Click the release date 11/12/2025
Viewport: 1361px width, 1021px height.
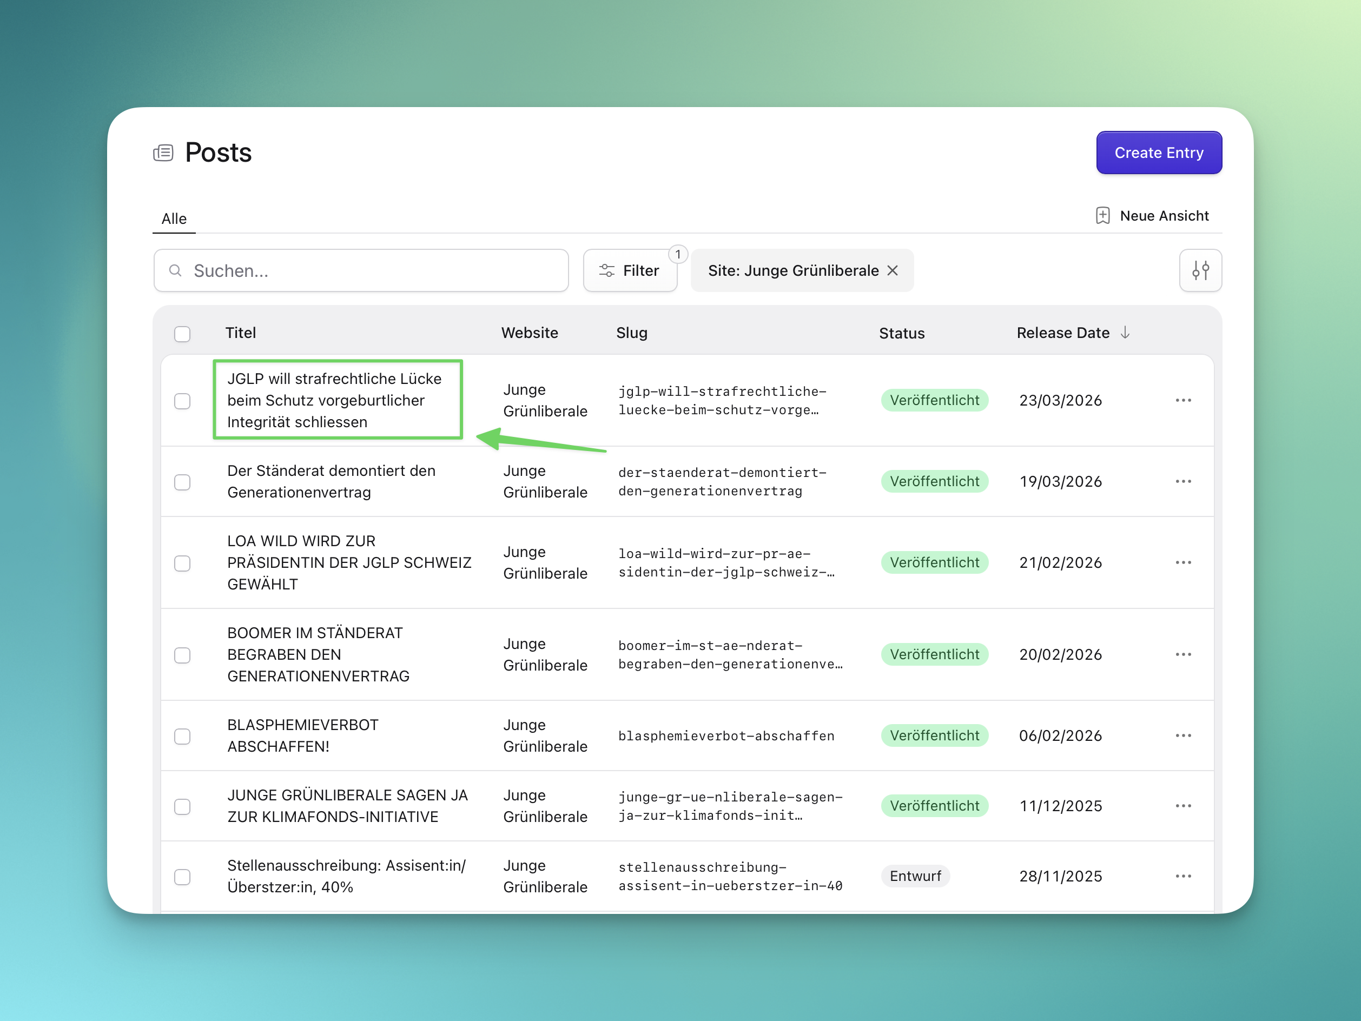pos(1060,806)
